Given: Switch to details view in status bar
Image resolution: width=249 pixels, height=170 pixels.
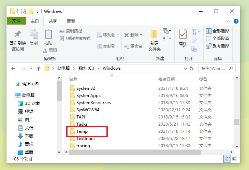Looking at the screenshot, I should tap(227, 159).
